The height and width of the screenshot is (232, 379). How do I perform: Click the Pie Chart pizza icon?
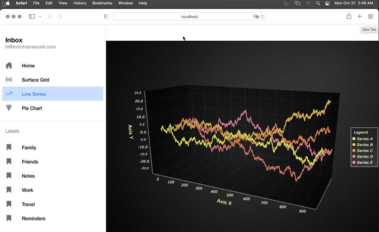tap(9, 108)
